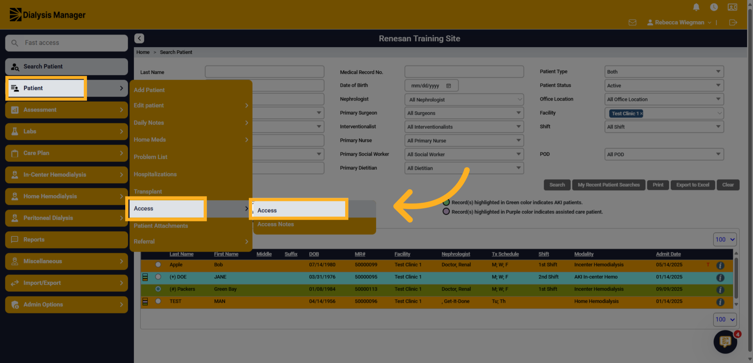753x363 pixels.
Task: Open the chat support bubble icon
Action: click(725, 342)
